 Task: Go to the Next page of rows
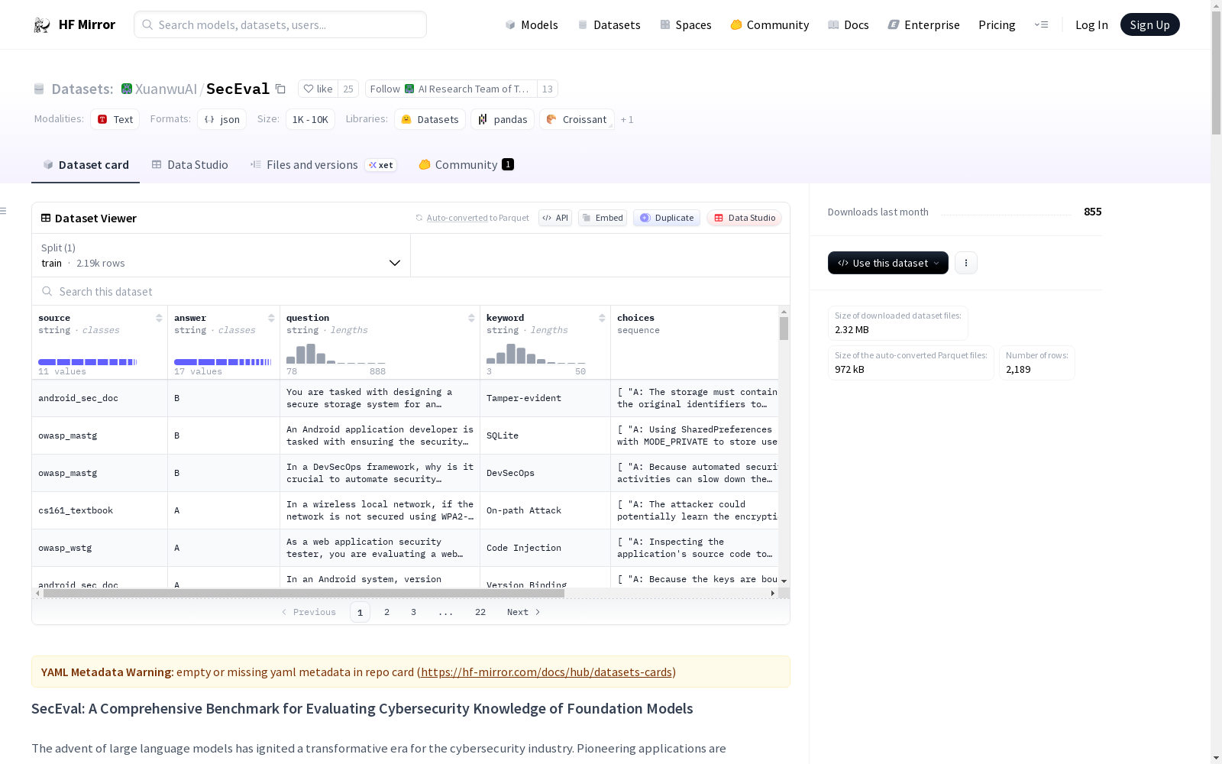pyautogui.click(x=524, y=612)
